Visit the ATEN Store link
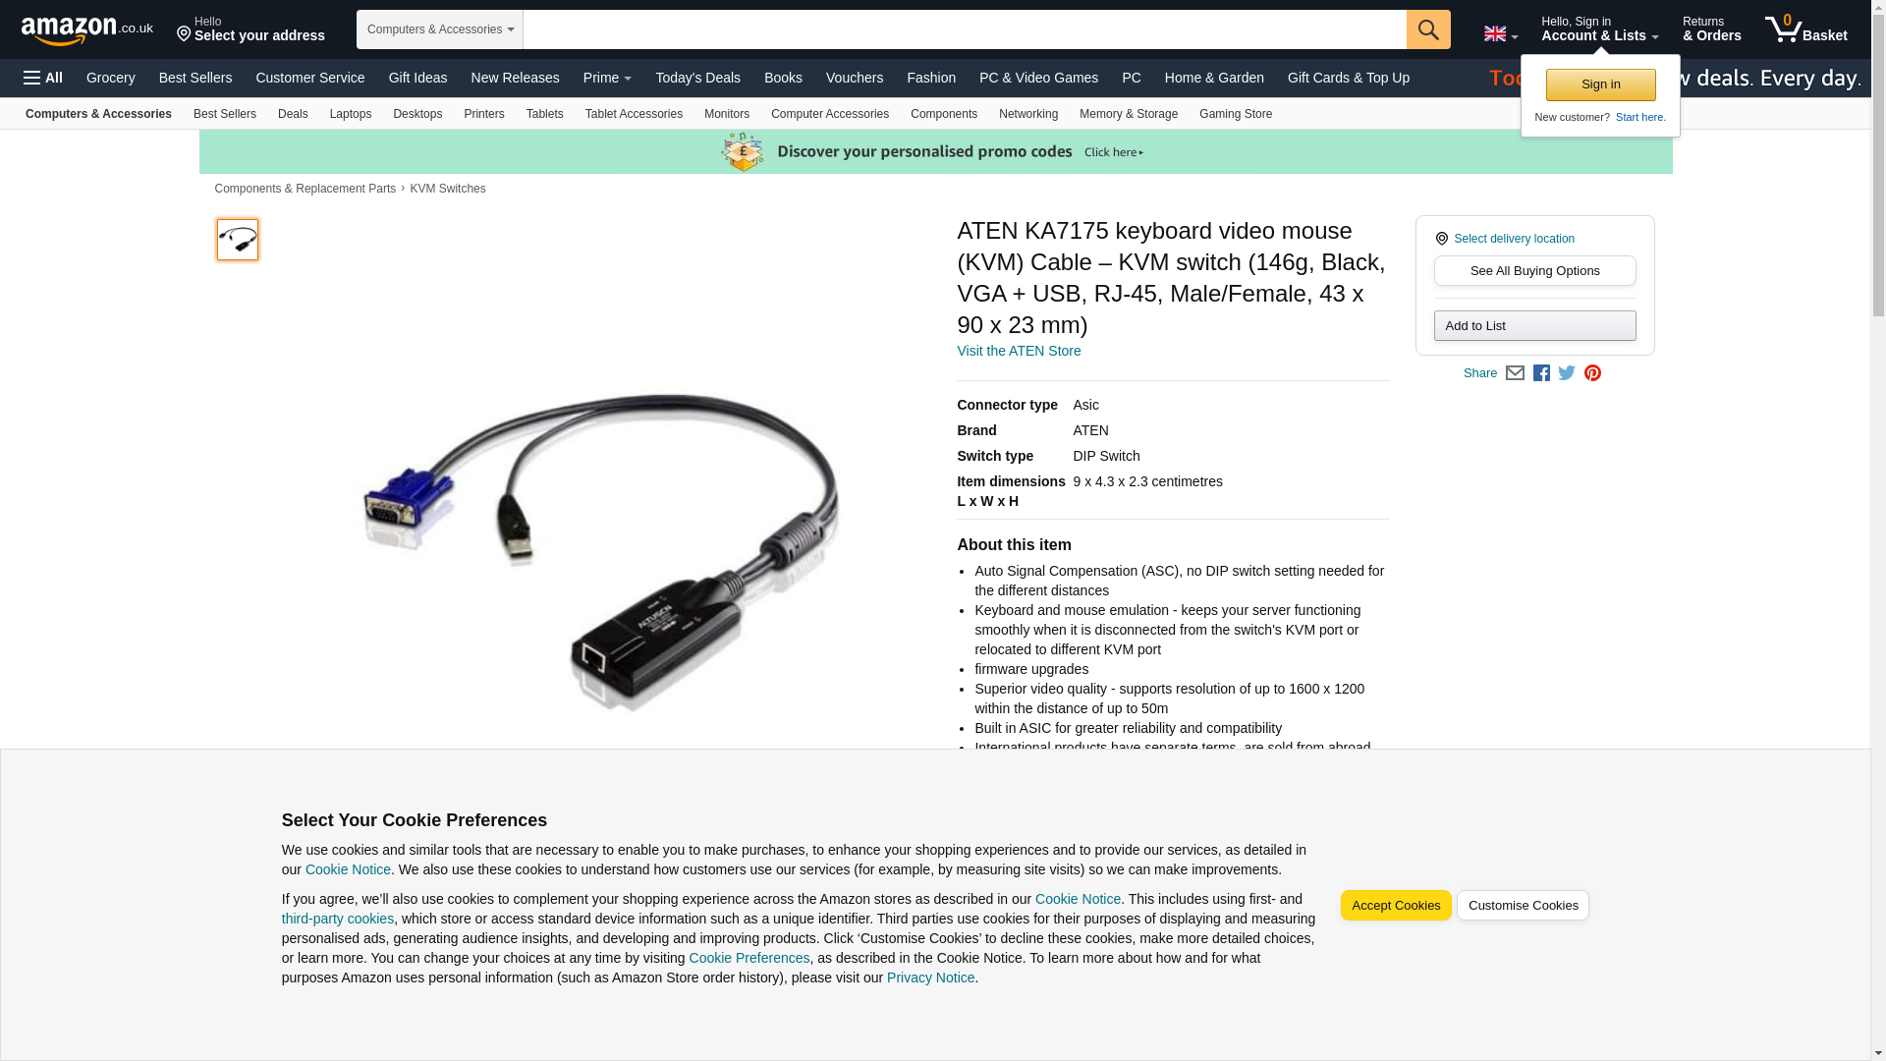This screenshot has width=1886, height=1061. click(x=1019, y=351)
